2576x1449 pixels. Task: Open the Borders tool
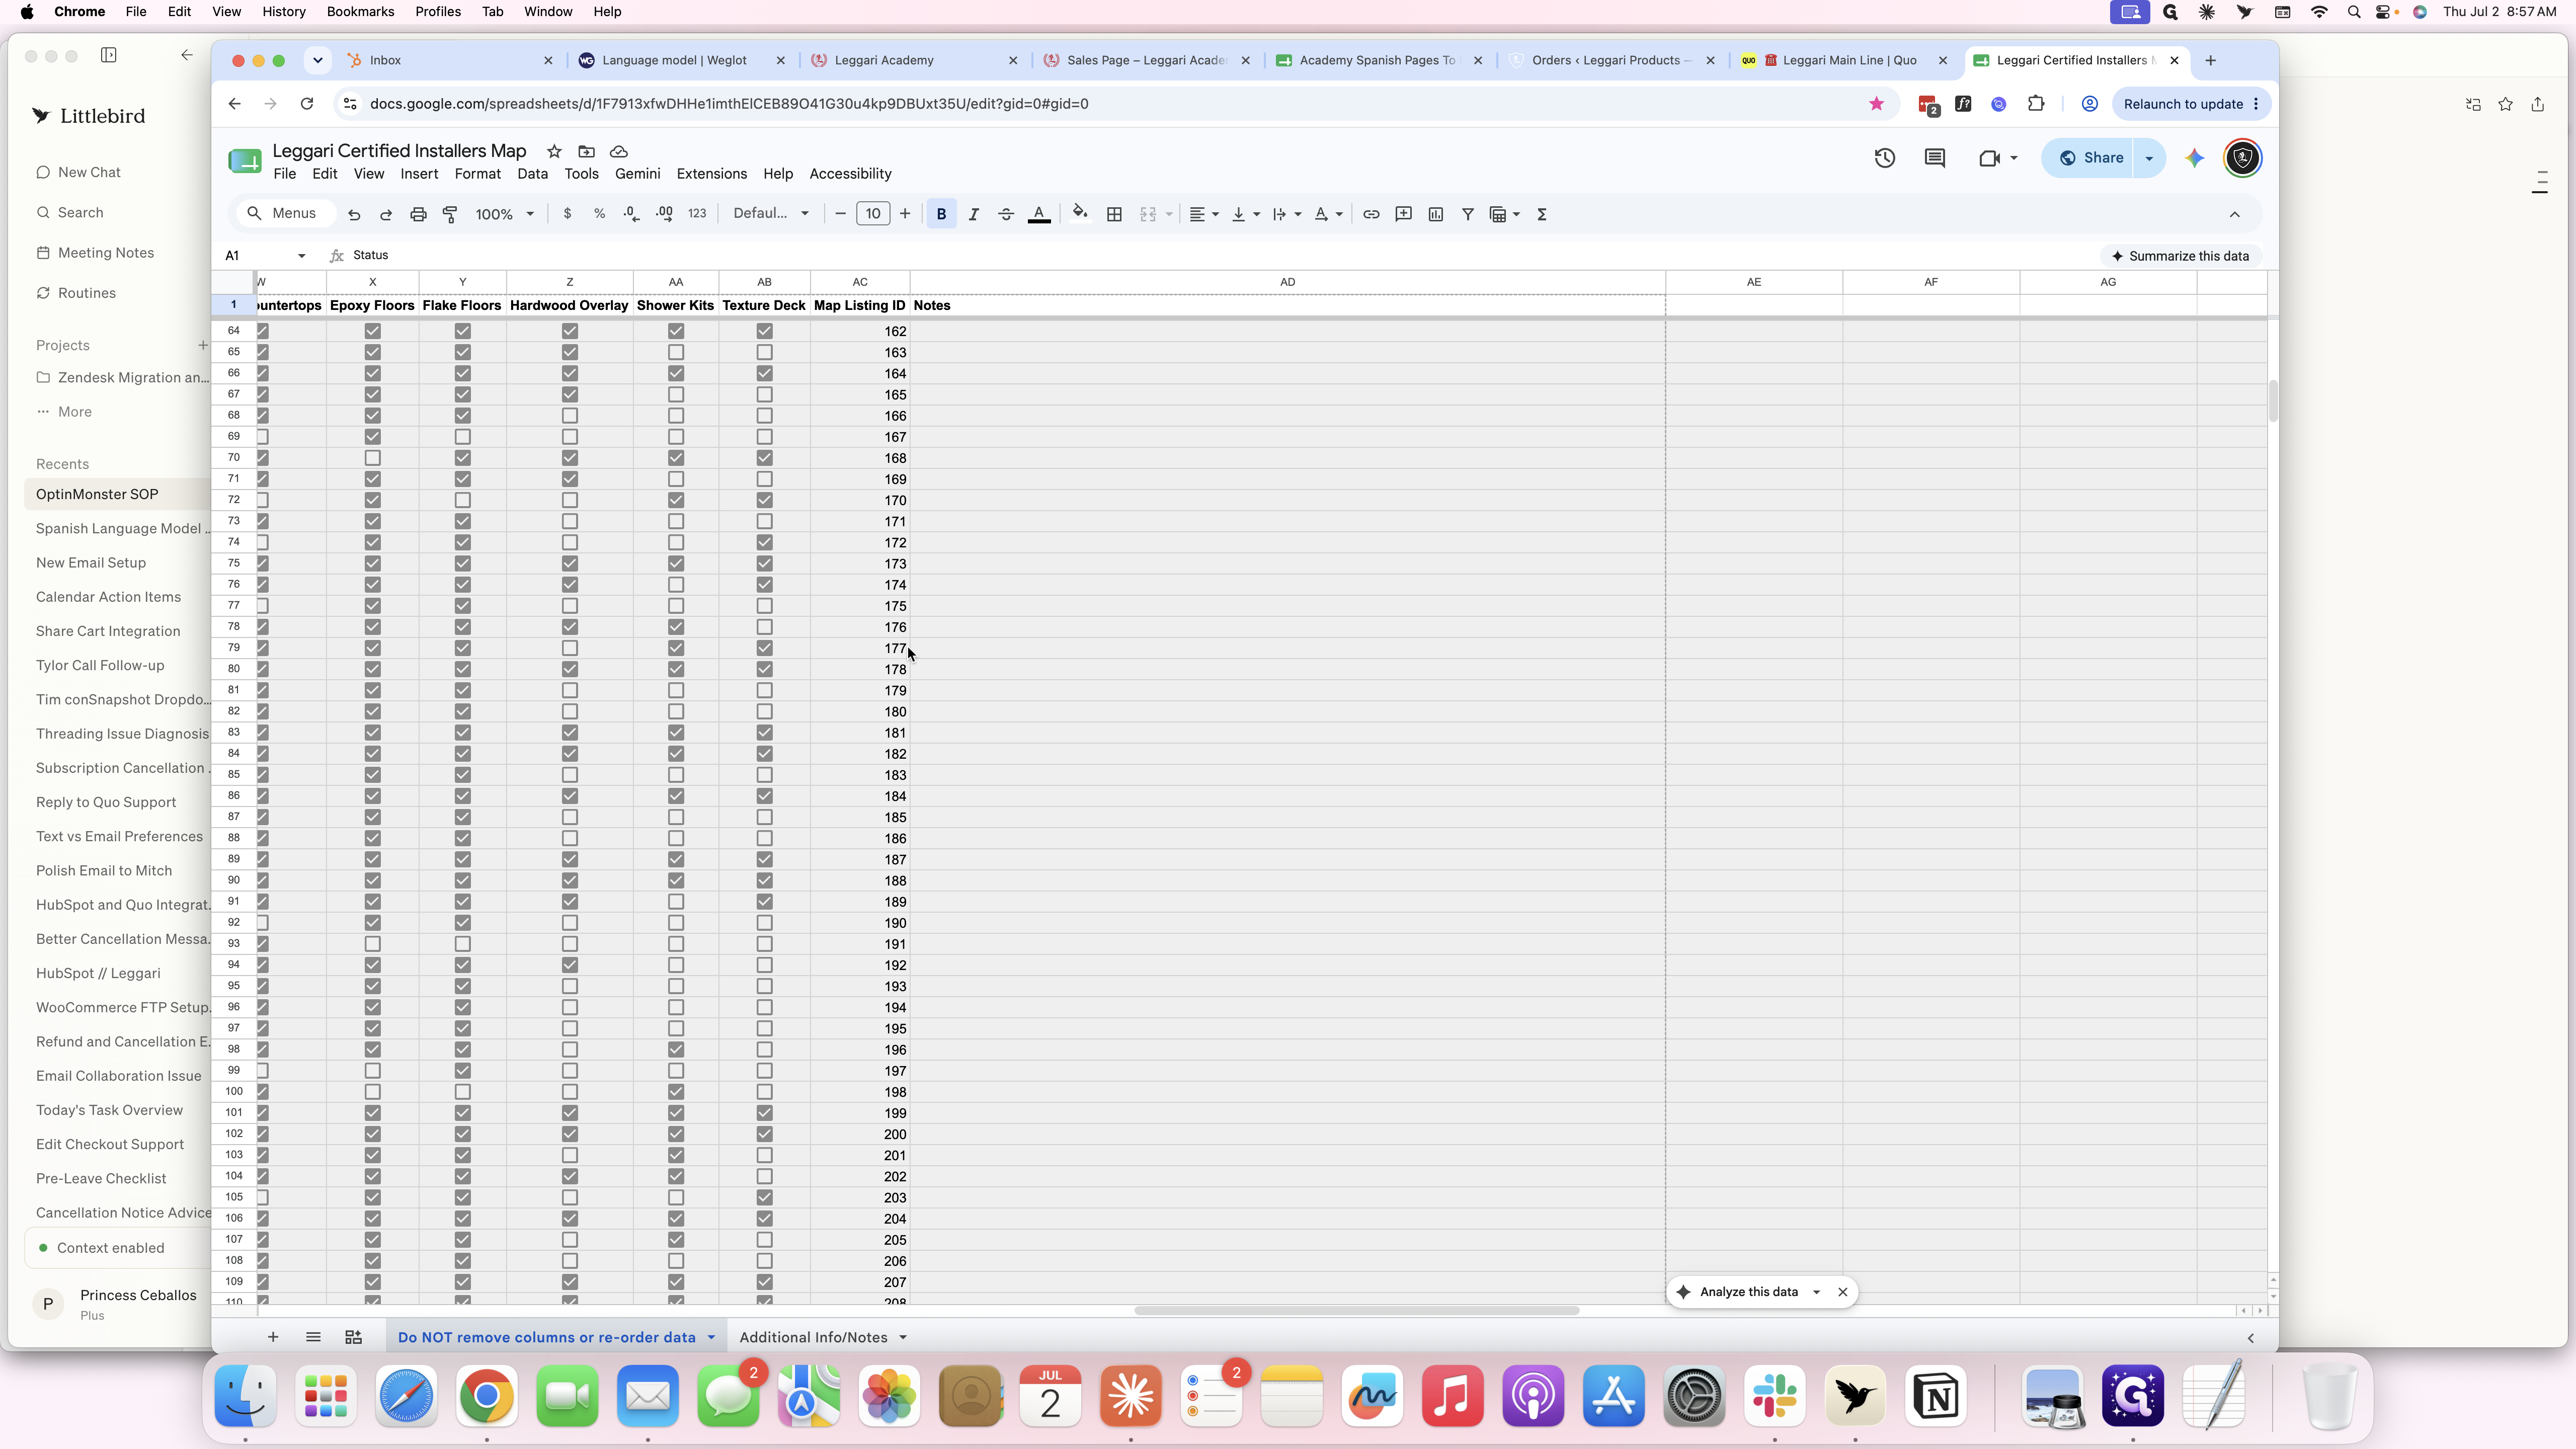1114,214
